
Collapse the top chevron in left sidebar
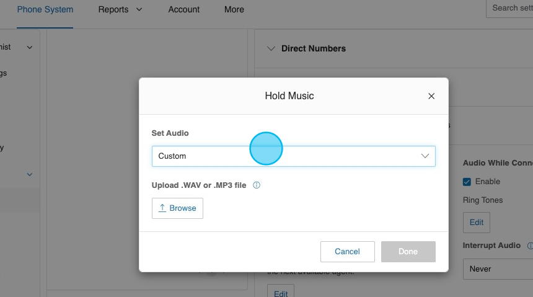29,47
